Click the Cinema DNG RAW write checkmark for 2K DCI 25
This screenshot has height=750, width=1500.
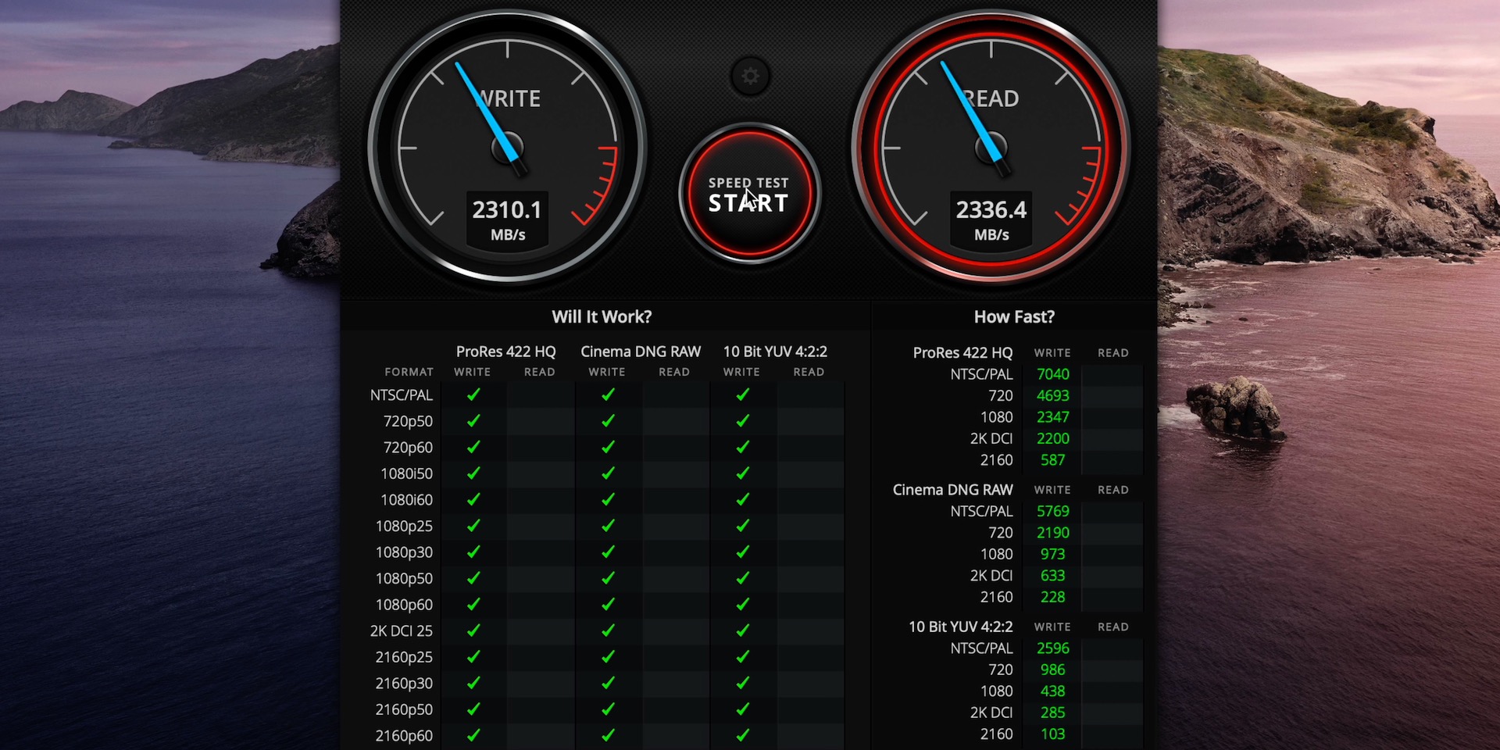[608, 630]
